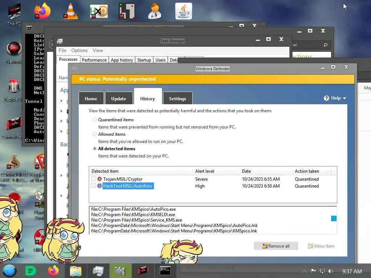The image size is (371, 278).
Task: Open the Help dropdown arrow
Action: point(345,98)
